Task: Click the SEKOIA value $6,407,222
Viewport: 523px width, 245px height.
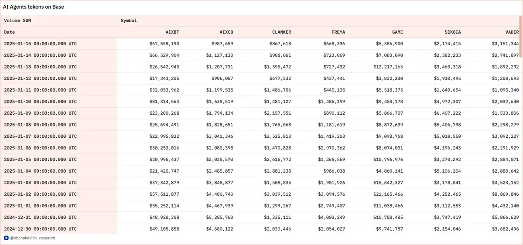Action: click(x=445, y=113)
